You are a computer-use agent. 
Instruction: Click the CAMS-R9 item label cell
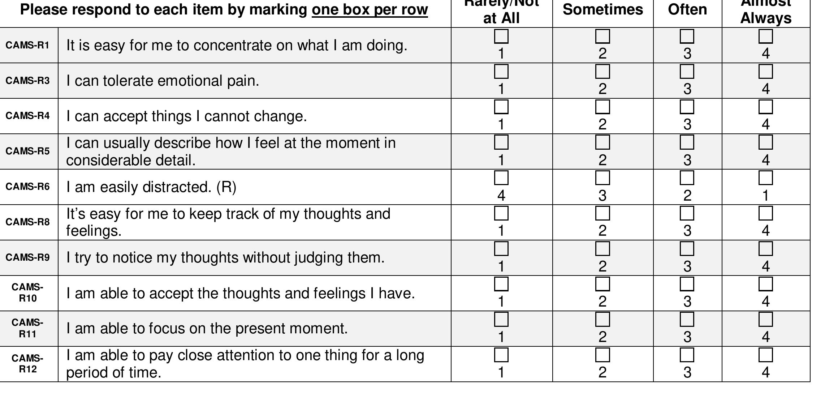coord(28,257)
